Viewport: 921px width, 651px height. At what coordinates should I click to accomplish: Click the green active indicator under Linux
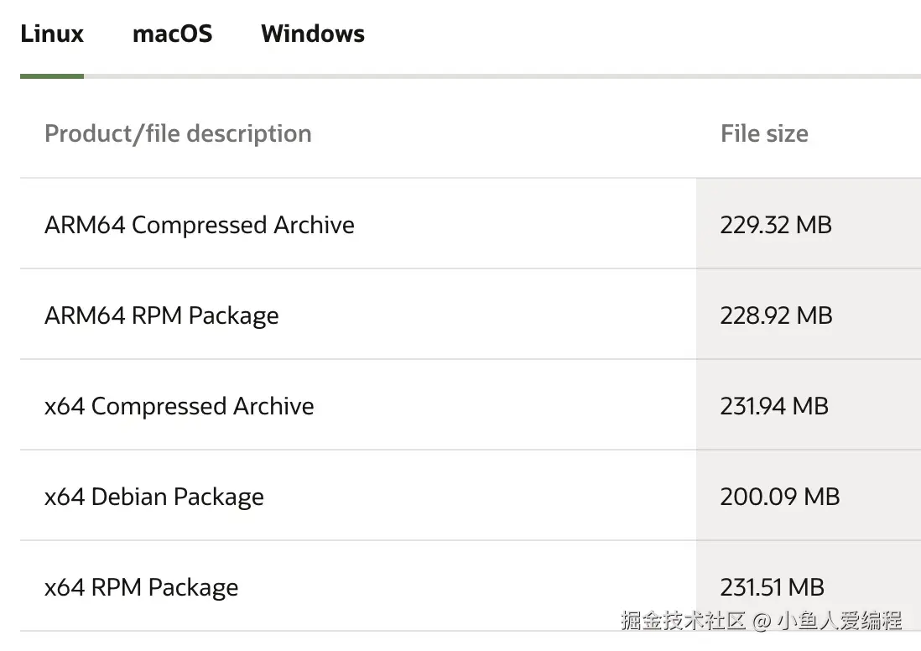pos(52,76)
